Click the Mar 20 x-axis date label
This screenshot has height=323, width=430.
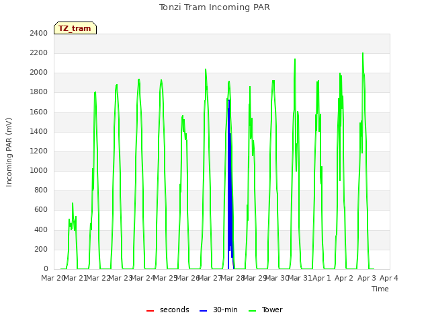point(52,278)
